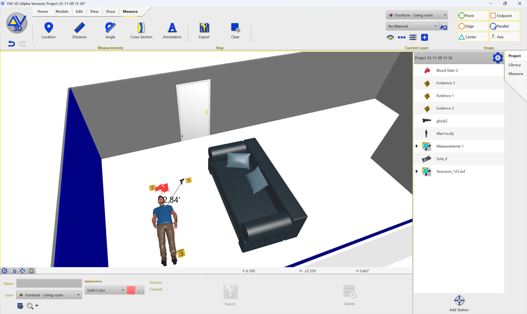Viewport: 527px width, 314px height.
Task: Toggle current layer visibility eye icon
Action: [390, 38]
